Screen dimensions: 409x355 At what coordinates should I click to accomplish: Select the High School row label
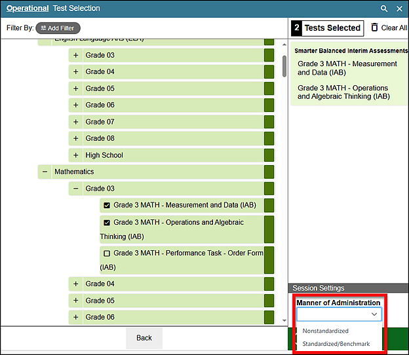[104, 155]
